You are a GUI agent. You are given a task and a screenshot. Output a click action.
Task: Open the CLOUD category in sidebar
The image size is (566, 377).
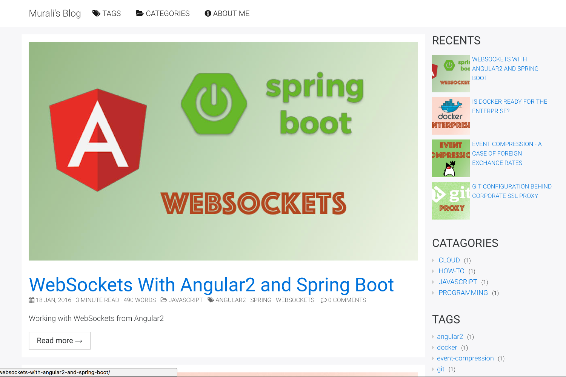pos(449,260)
